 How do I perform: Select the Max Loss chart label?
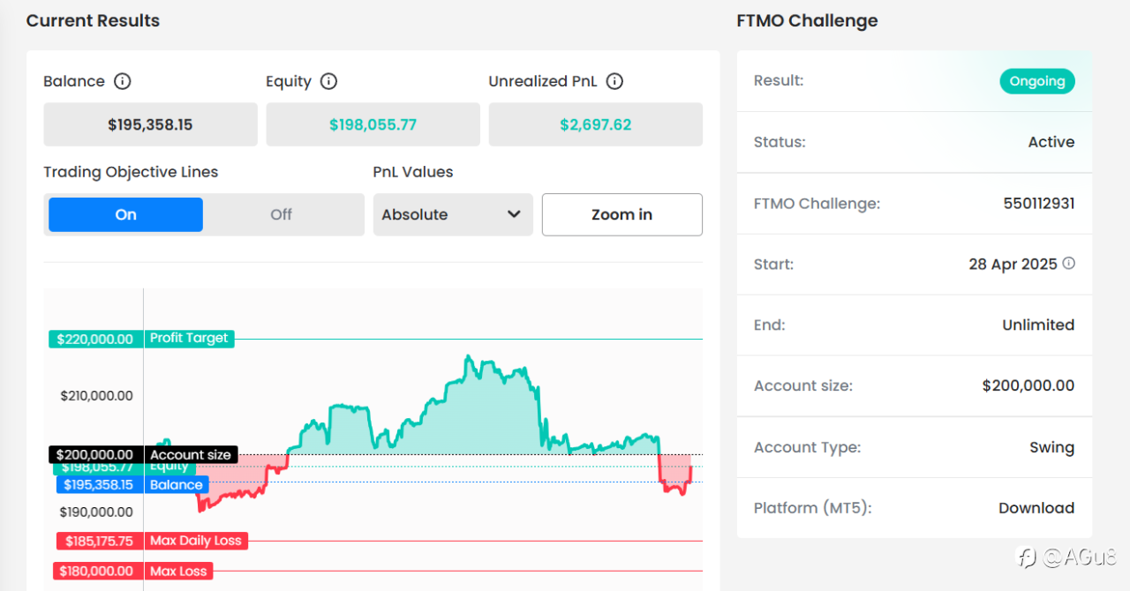coord(178,572)
